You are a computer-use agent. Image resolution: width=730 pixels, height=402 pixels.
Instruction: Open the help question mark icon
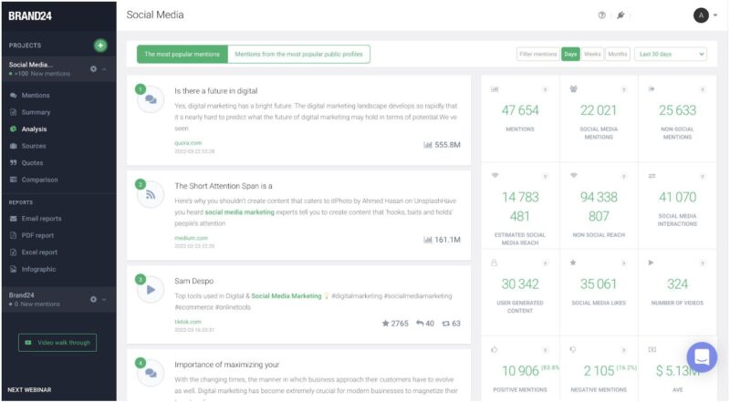pos(601,15)
